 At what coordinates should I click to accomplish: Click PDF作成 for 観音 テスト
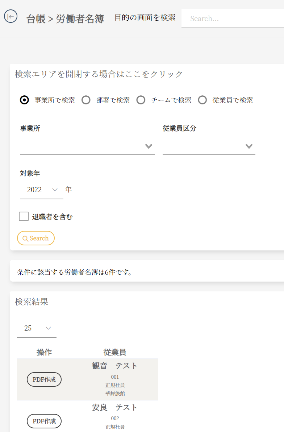[44, 379]
